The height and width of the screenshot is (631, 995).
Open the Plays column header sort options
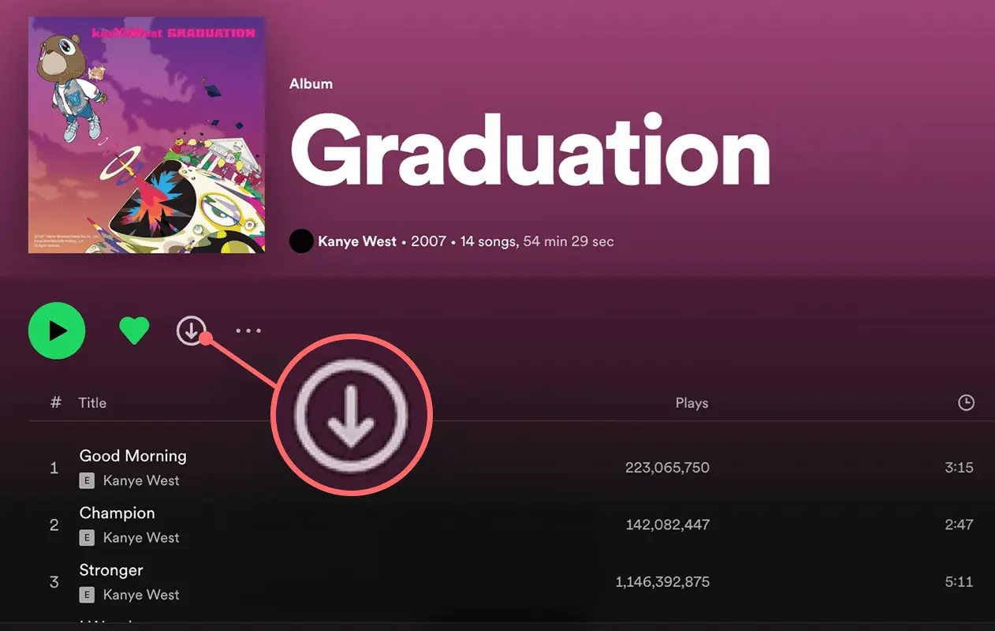click(x=692, y=402)
